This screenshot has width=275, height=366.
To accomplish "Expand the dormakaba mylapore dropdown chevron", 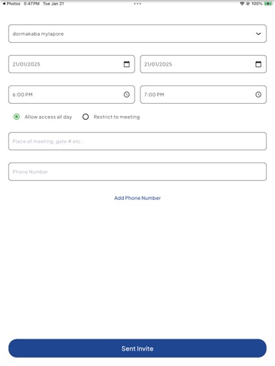I will 258,34.
